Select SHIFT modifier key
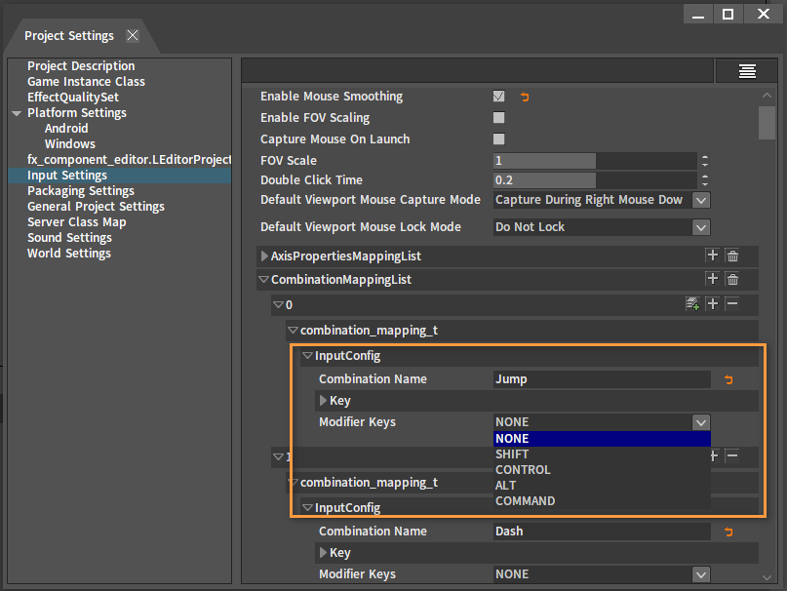 pos(602,453)
